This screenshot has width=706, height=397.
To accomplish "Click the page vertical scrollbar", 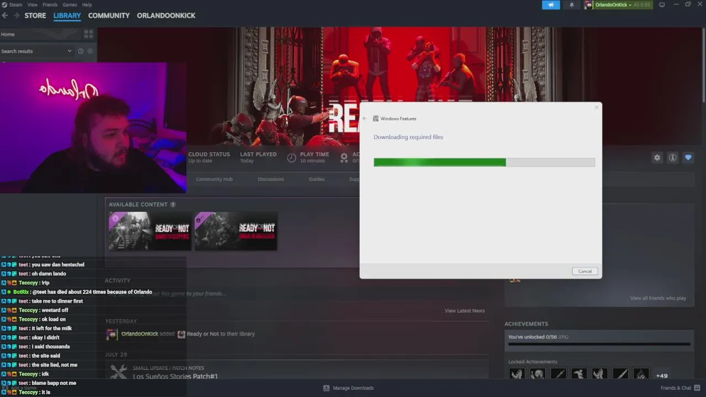I will coord(704,66).
